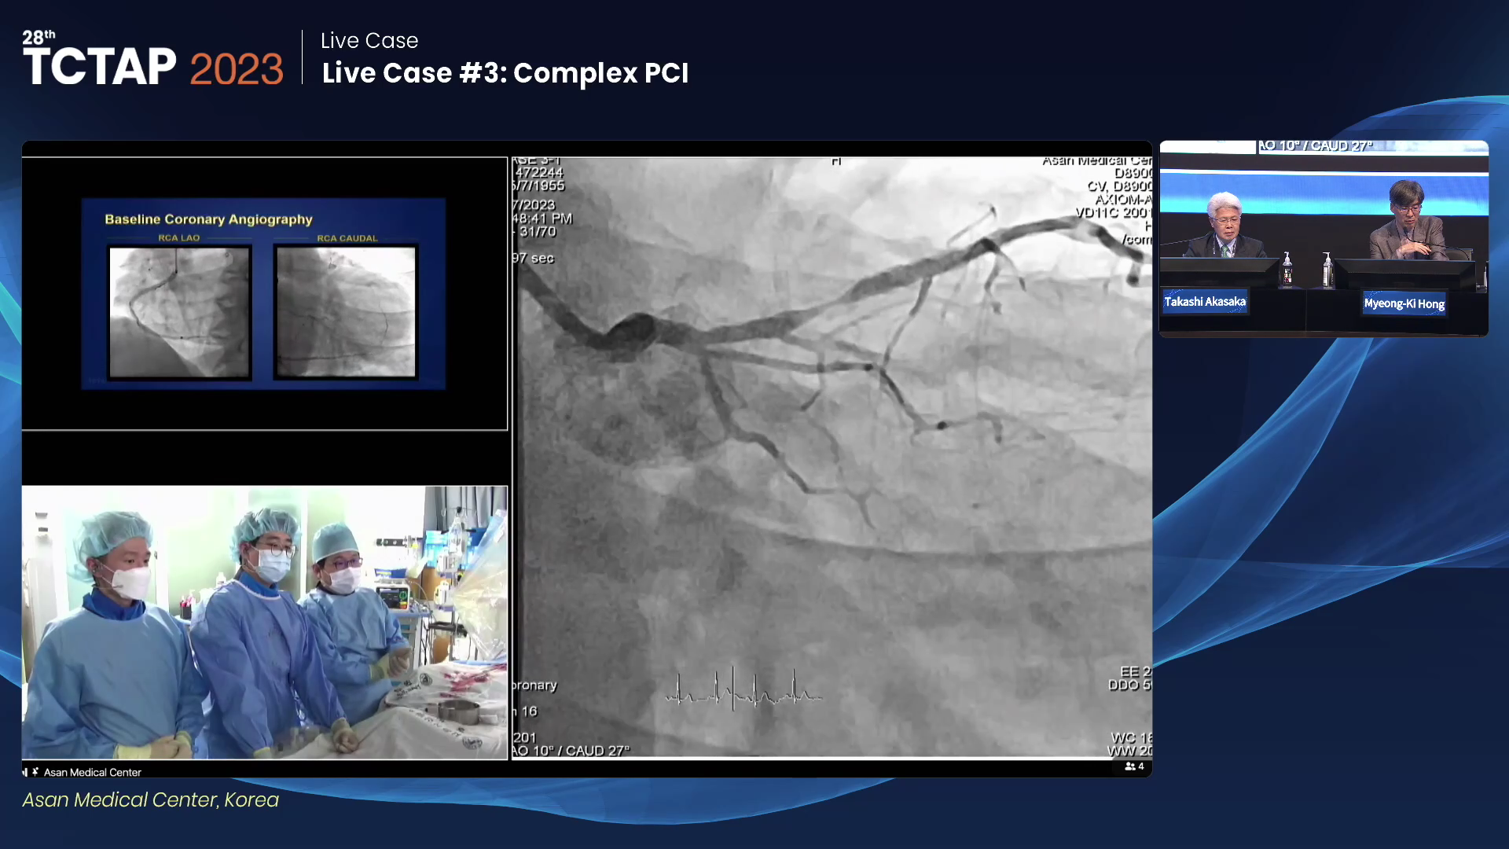The height and width of the screenshot is (849, 1509).
Task: Click the ECG waveform trace on the angiogram
Action: point(743,690)
